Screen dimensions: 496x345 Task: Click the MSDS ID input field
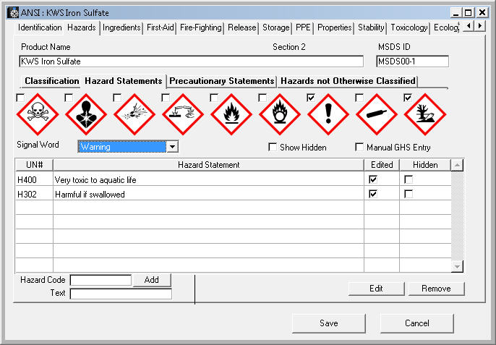pyautogui.click(x=412, y=61)
